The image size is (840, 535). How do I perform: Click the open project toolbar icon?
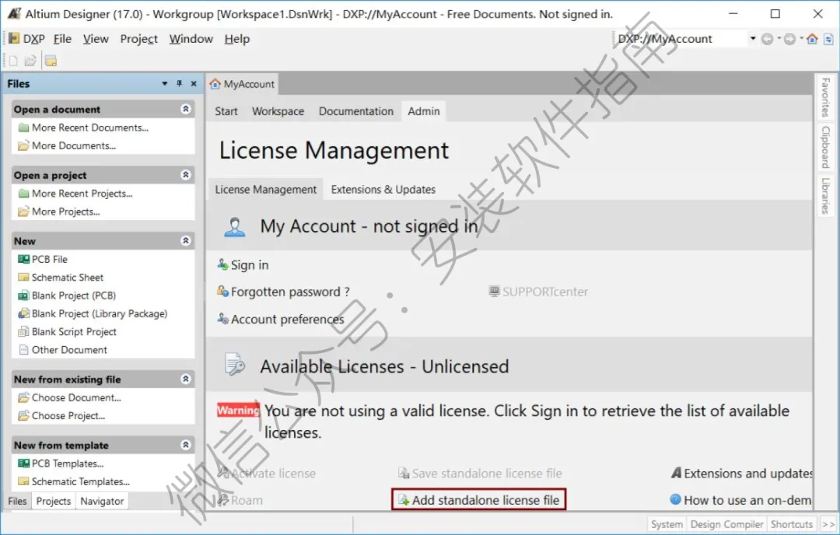pos(51,61)
